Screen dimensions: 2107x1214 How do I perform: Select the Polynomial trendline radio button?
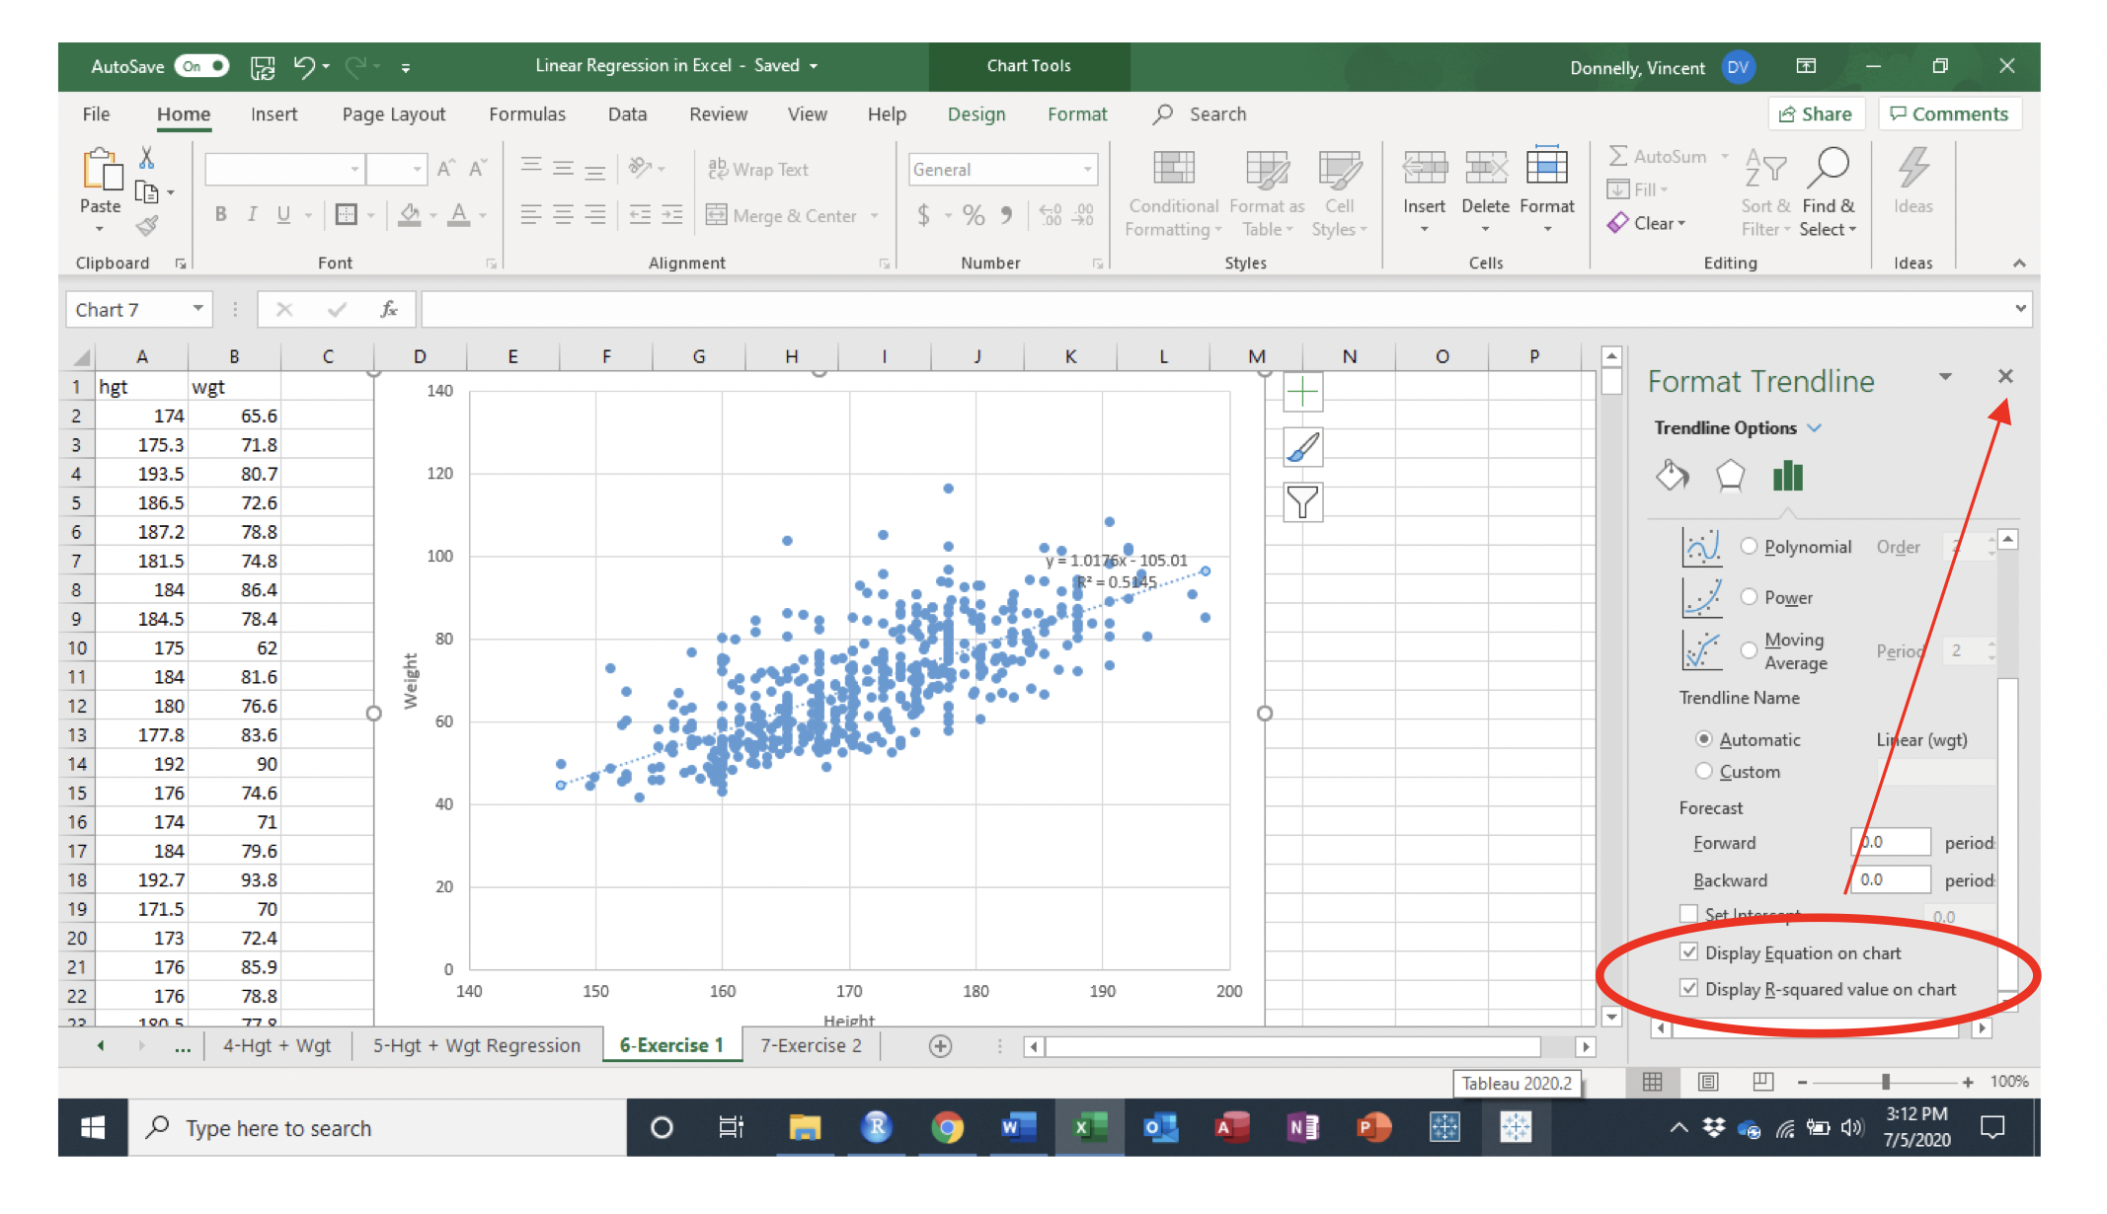tap(1749, 547)
